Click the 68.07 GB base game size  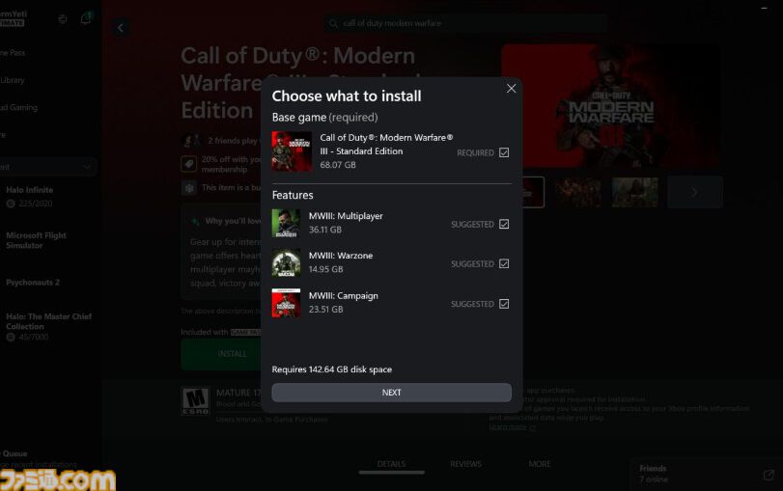(338, 165)
